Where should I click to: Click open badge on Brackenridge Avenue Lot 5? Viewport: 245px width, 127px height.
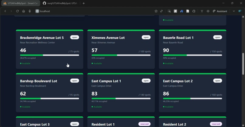[x=74, y=37]
